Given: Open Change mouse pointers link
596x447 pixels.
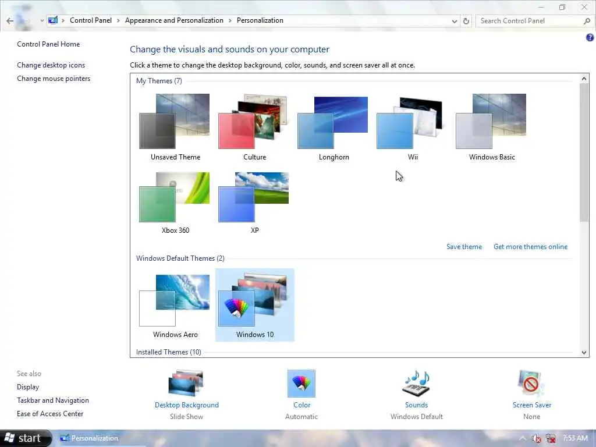Looking at the screenshot, I should coord(54,79).
